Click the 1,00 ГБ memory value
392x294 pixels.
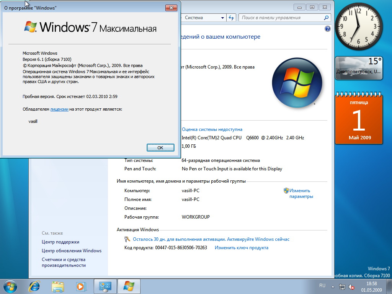(189, 146)
